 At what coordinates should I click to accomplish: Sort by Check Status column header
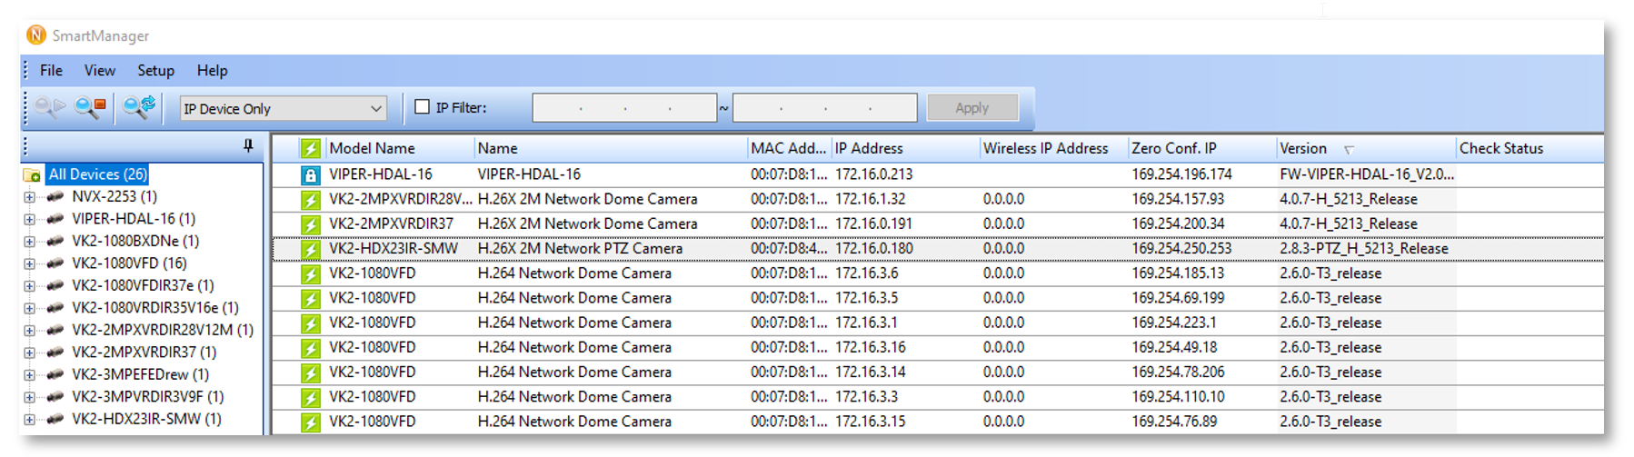pos(1529,148)
